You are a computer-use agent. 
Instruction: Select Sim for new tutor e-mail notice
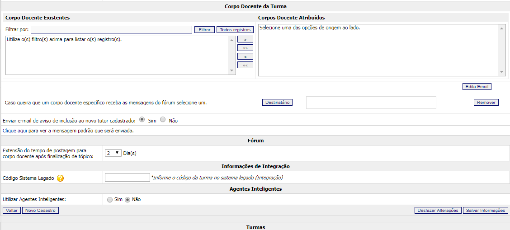coord(142,120)
